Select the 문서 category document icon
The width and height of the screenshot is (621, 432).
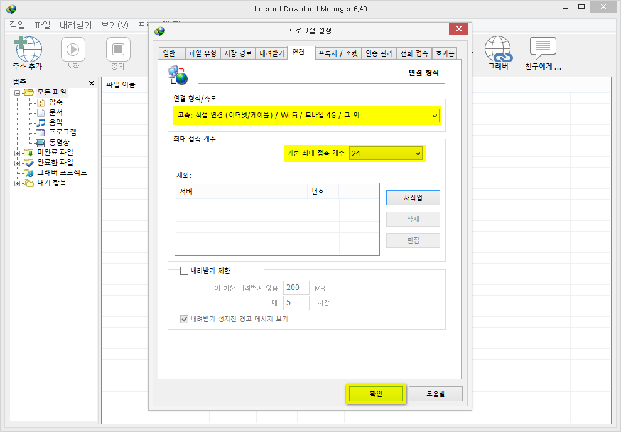(x=40, y=112)
